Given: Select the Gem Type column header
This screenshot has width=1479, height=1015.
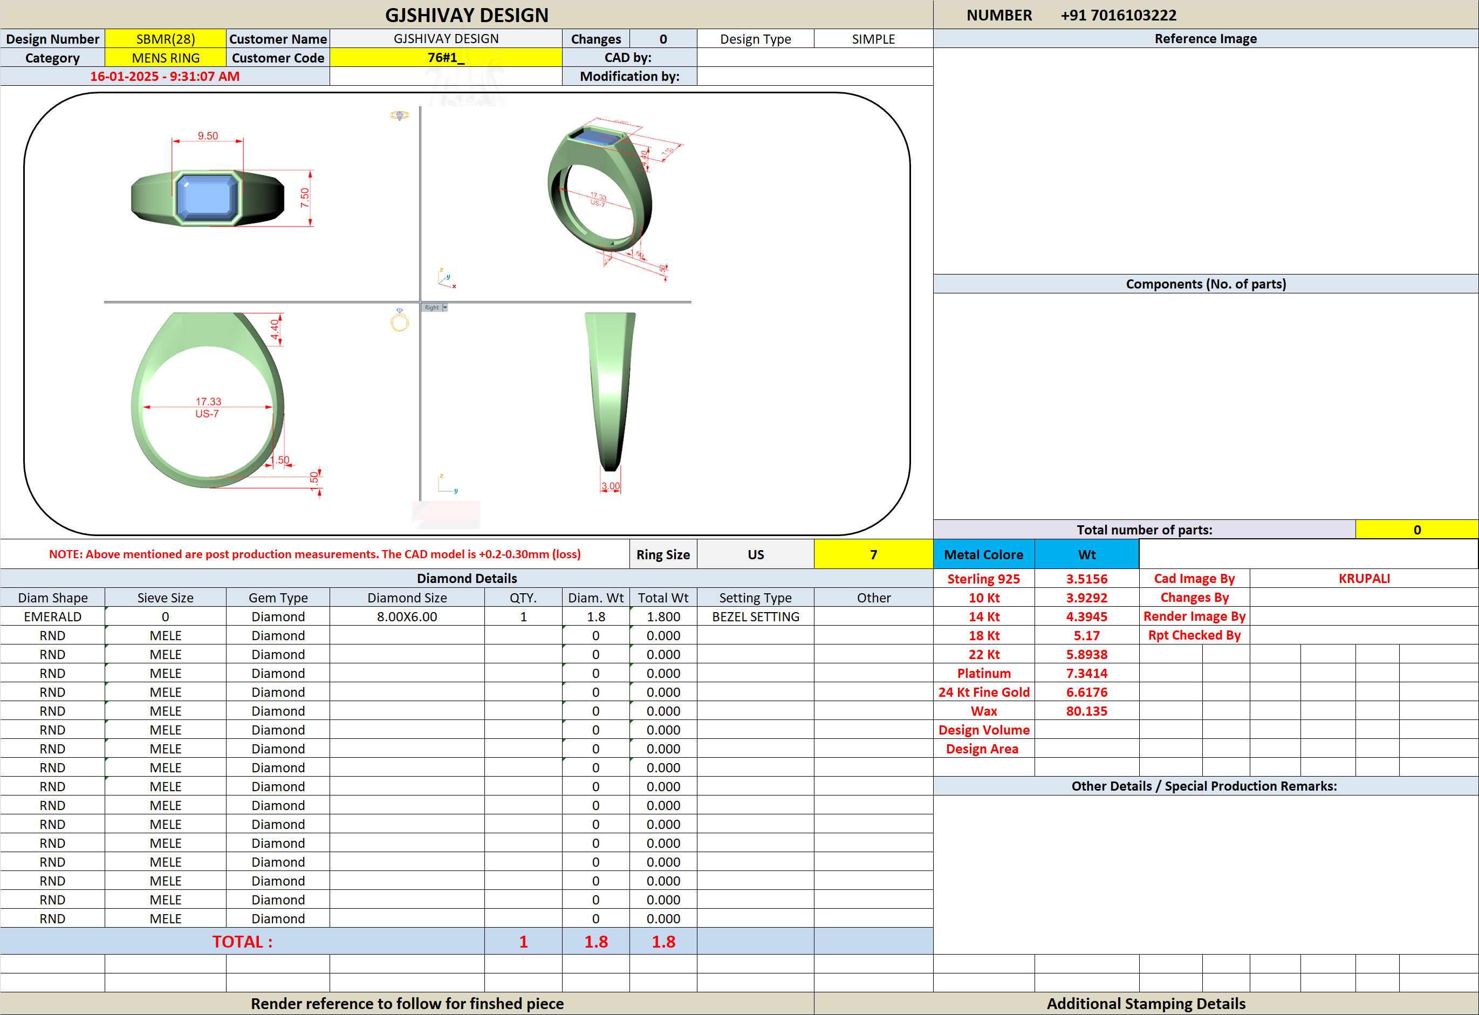Looking at the screenshot, I should click(x=278, y=598).
